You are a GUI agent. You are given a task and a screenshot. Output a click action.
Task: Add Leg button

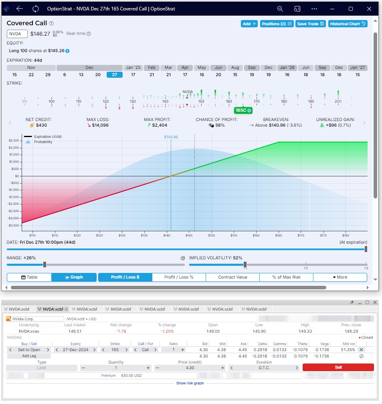(x=29, y=356)
